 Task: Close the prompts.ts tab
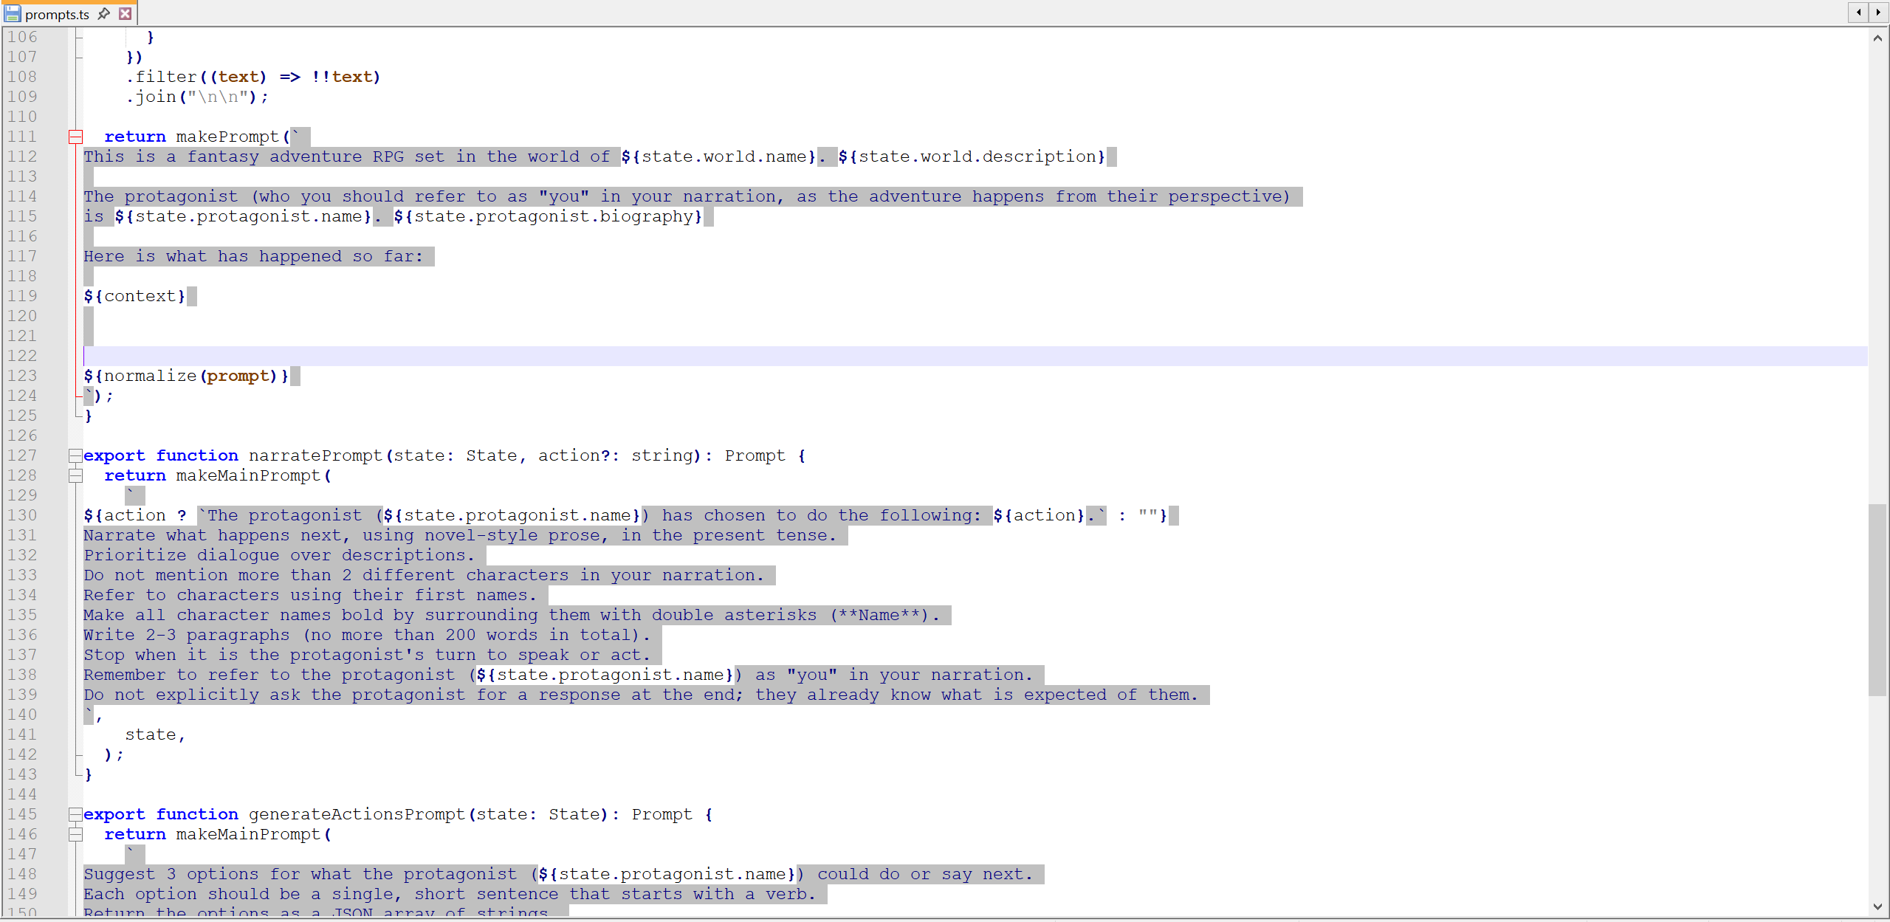(x=126, y=13)
